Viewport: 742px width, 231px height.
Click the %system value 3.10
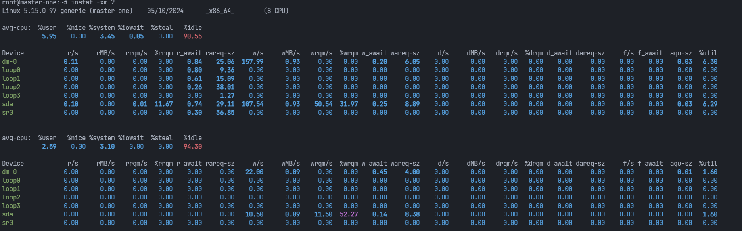coord(107,147)
